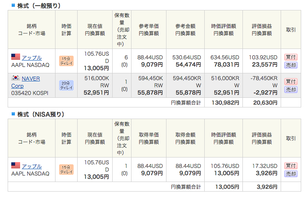Screen dimensions: 306x200
Task: Click 15分ディレイ badge in general Apple row
Action: 66,61
